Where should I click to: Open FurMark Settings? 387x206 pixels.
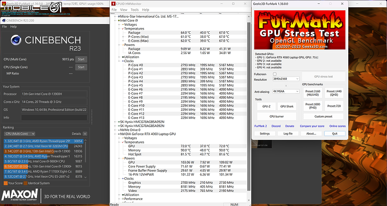pyautogui.click(x=264, y=133)
